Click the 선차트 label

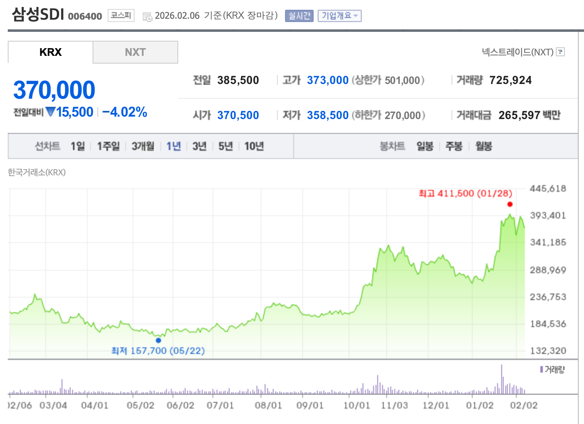47,146
